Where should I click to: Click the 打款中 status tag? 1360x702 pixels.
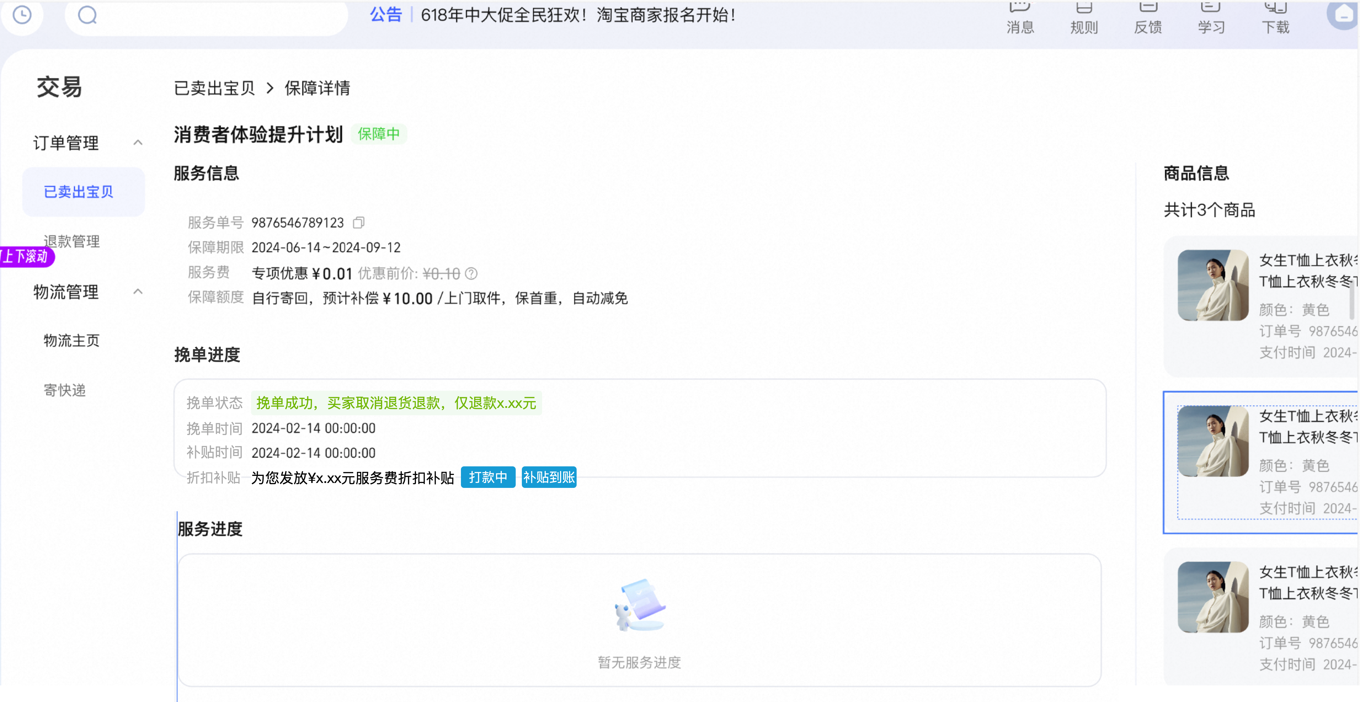coord(488,477)
